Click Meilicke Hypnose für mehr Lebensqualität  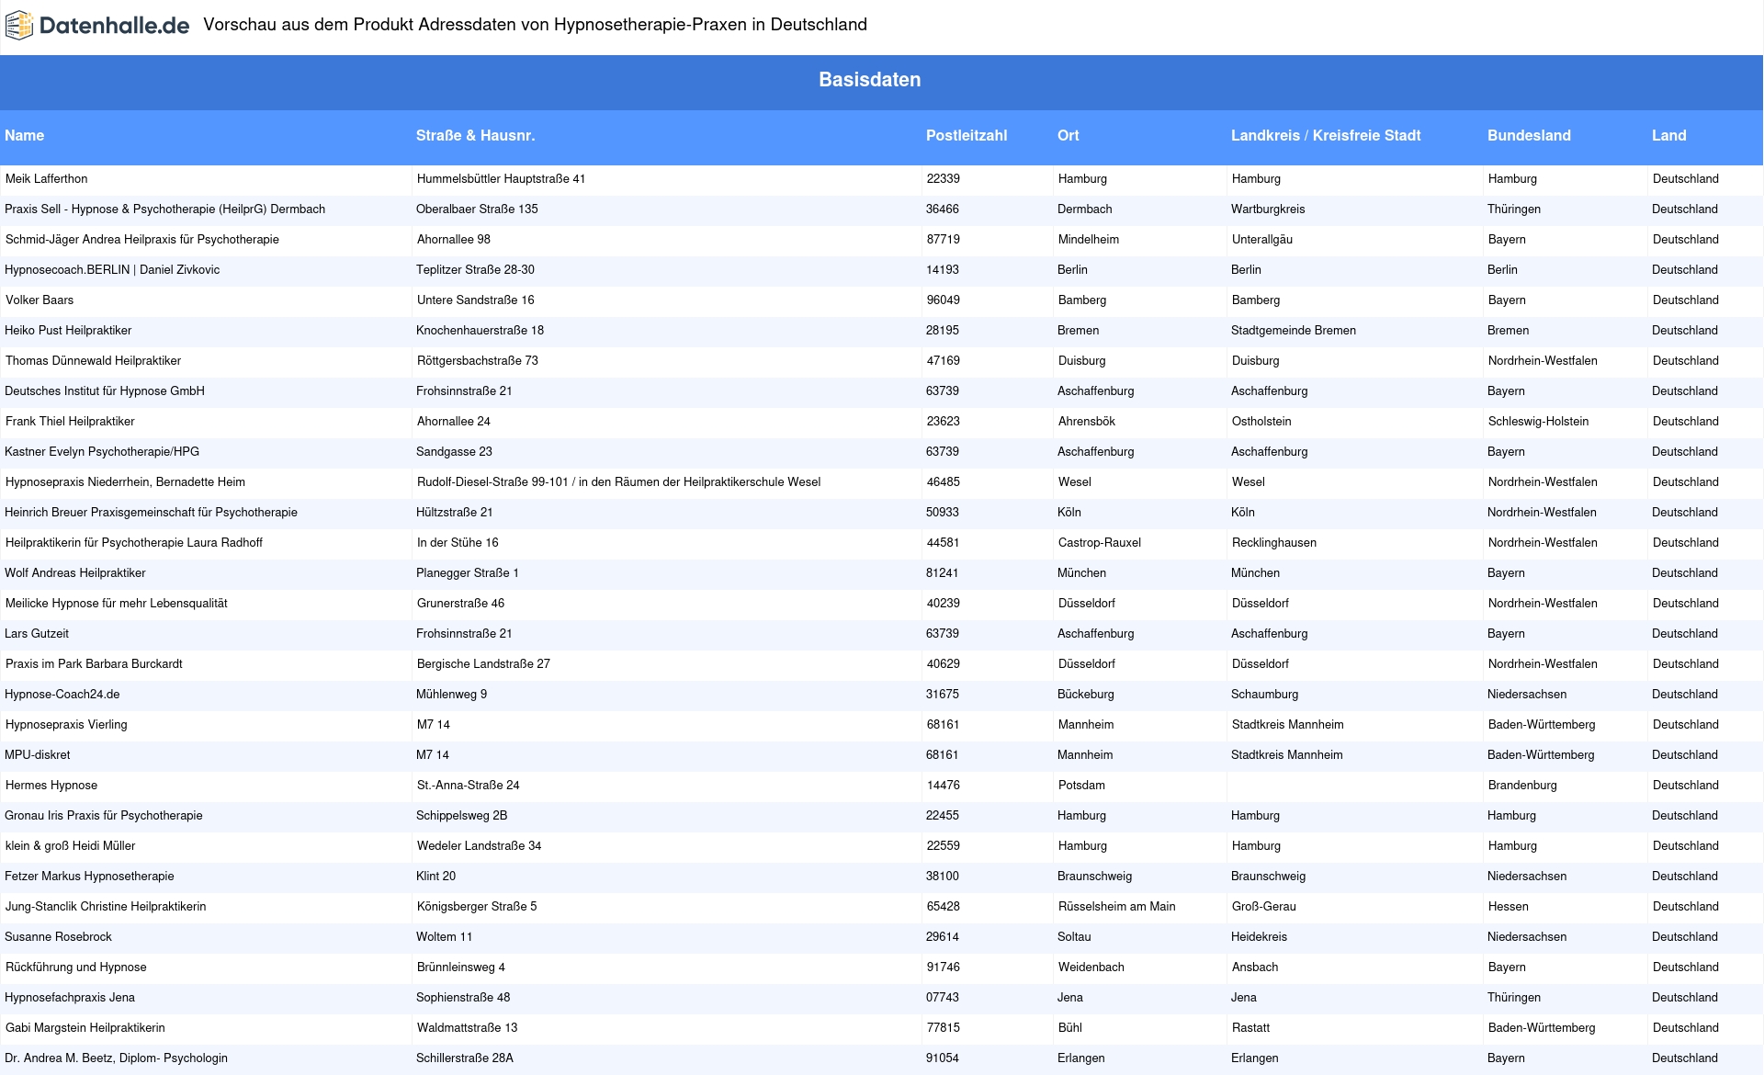[117, 604]
